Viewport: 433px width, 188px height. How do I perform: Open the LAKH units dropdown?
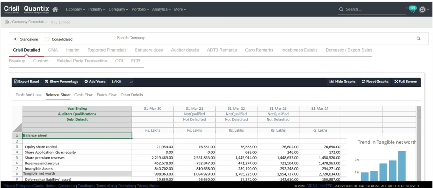point(121,82)
